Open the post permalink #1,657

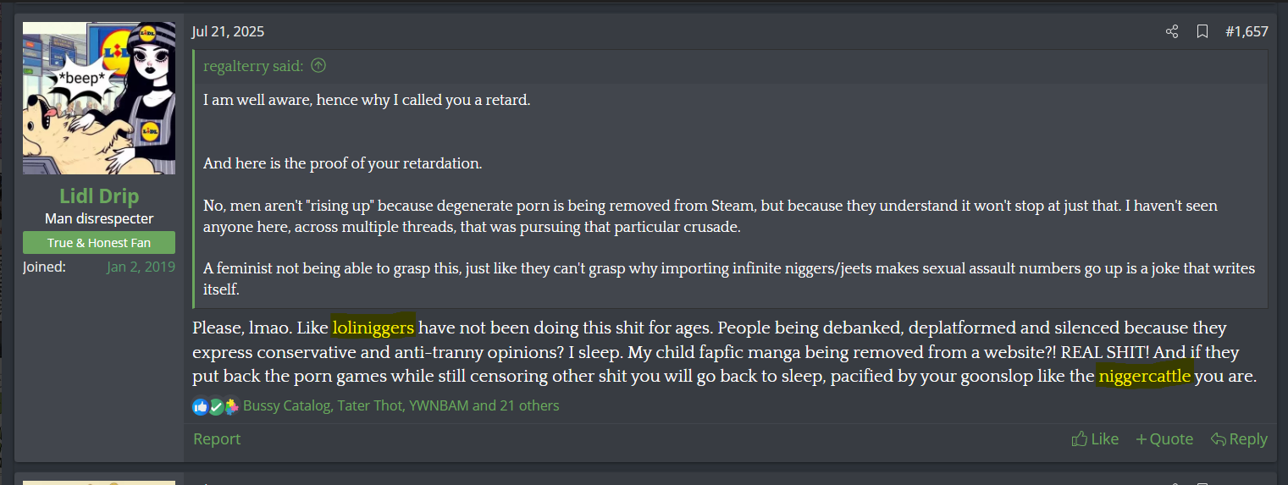(x=1247, y=31)
